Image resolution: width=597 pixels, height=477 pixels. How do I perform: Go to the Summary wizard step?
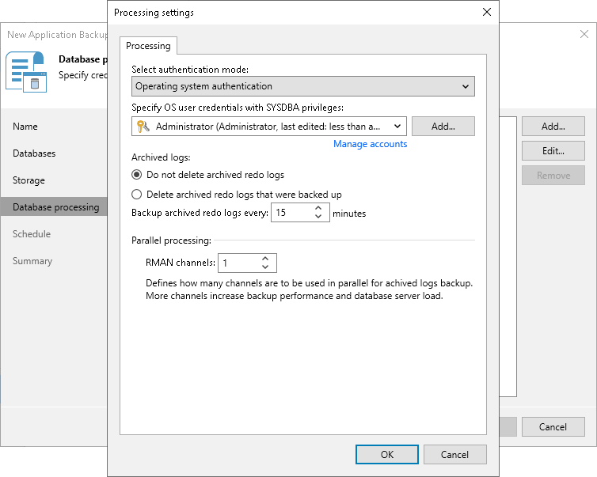click(32, 261)
